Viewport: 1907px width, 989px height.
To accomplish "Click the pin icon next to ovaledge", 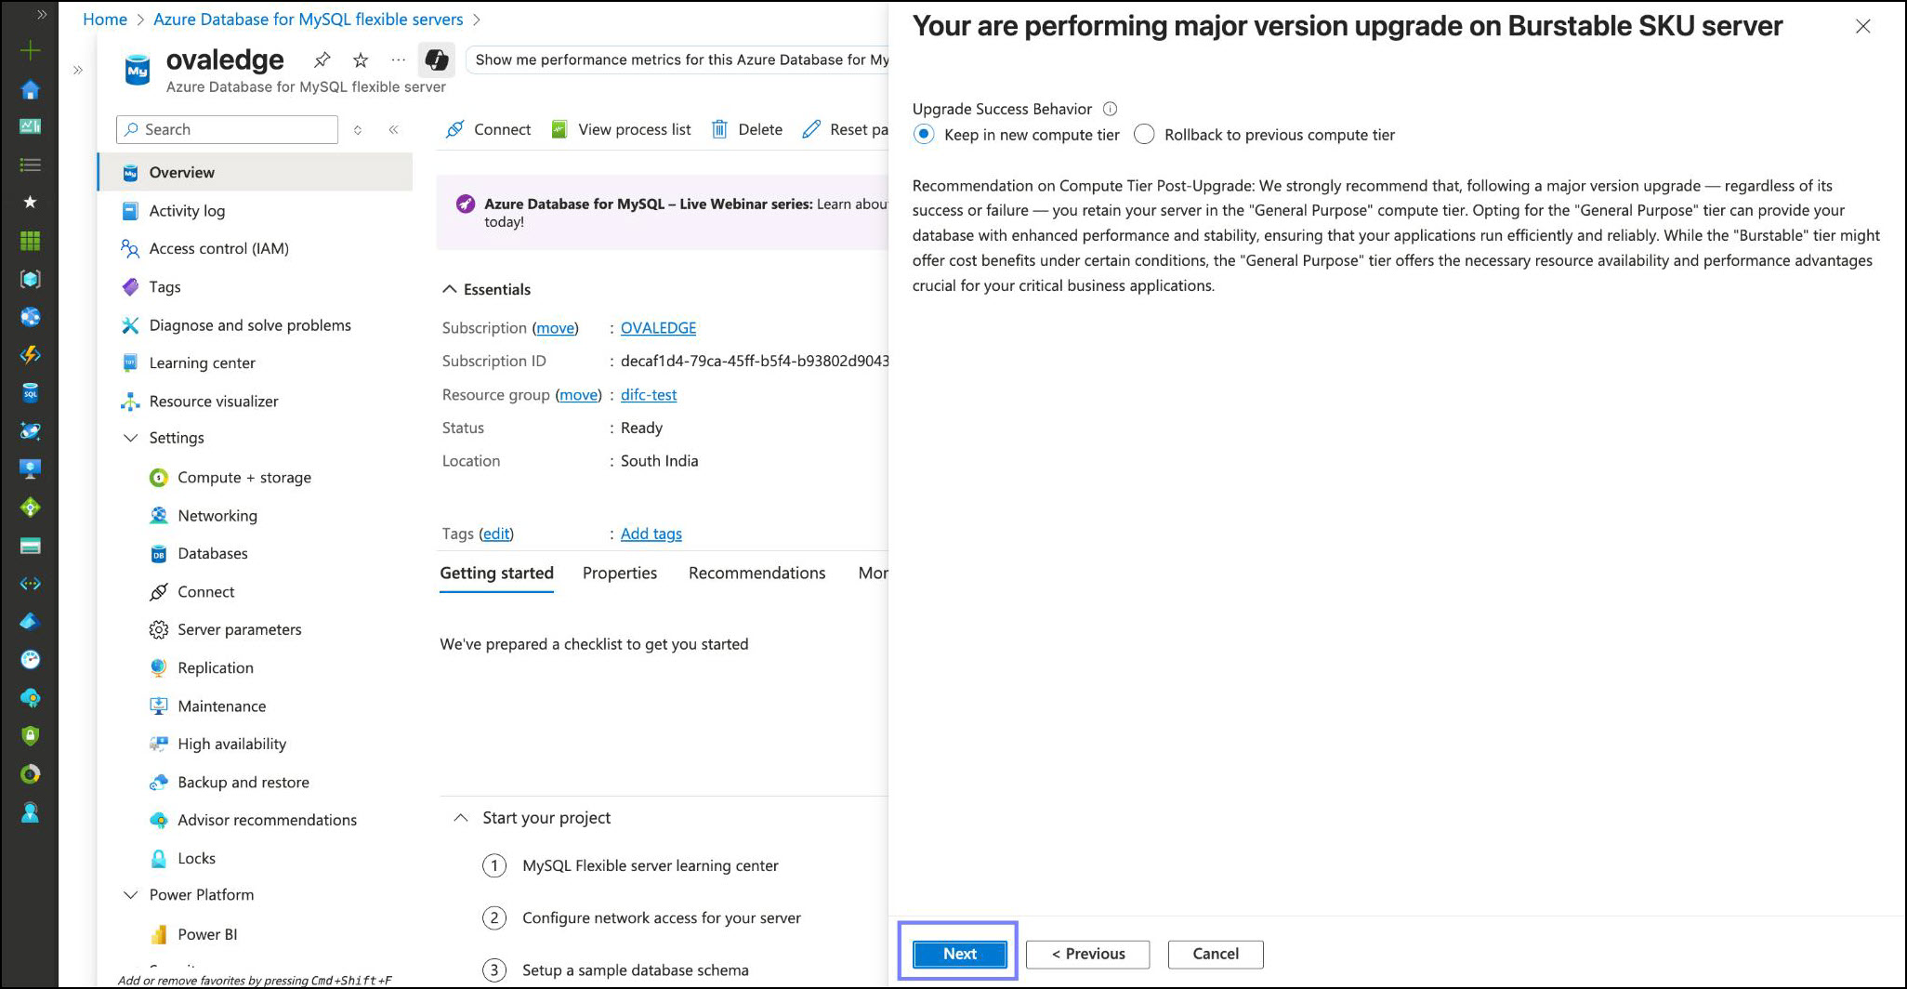I will pos(322,60).
